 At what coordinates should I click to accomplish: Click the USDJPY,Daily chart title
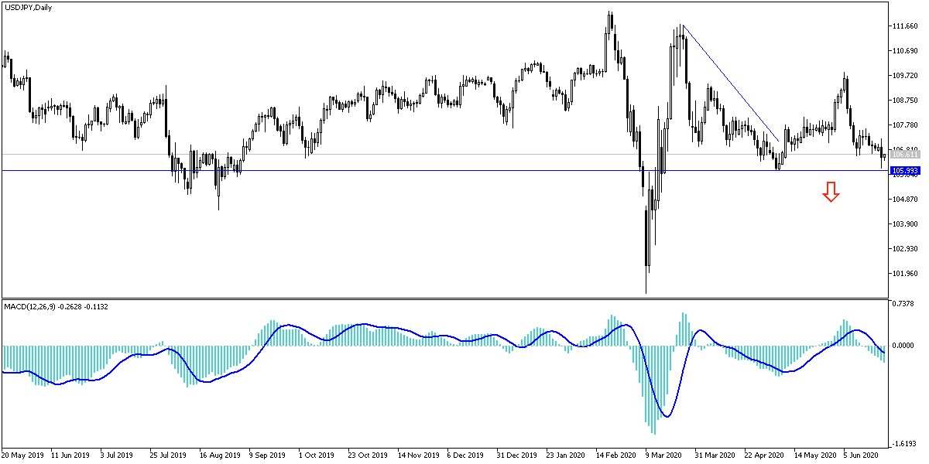pyautogui.click(x=29, y=8)
